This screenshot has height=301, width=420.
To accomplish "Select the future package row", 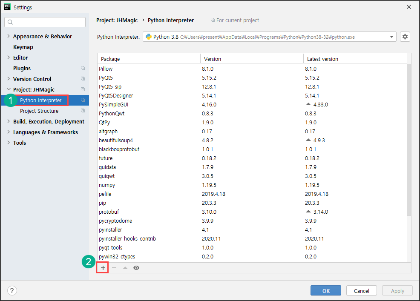I will click(x=252, y=158).
